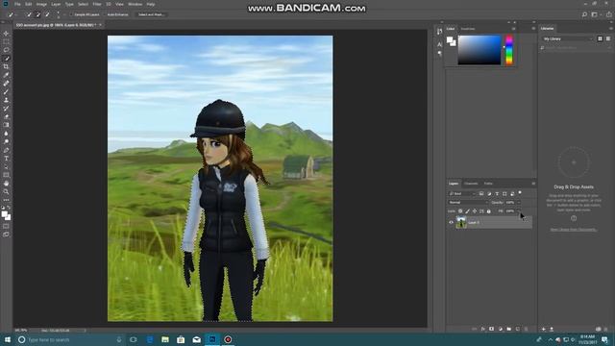Image resolution: width=615 pixels, height=346 pixels.
Task: Toggle the layer filter on/off switch
Action: tap(520, 193)
